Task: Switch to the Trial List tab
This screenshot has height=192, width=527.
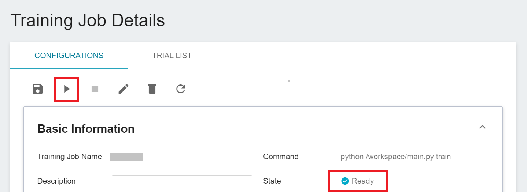Action: pyautogui.click(x=172, y=56)
